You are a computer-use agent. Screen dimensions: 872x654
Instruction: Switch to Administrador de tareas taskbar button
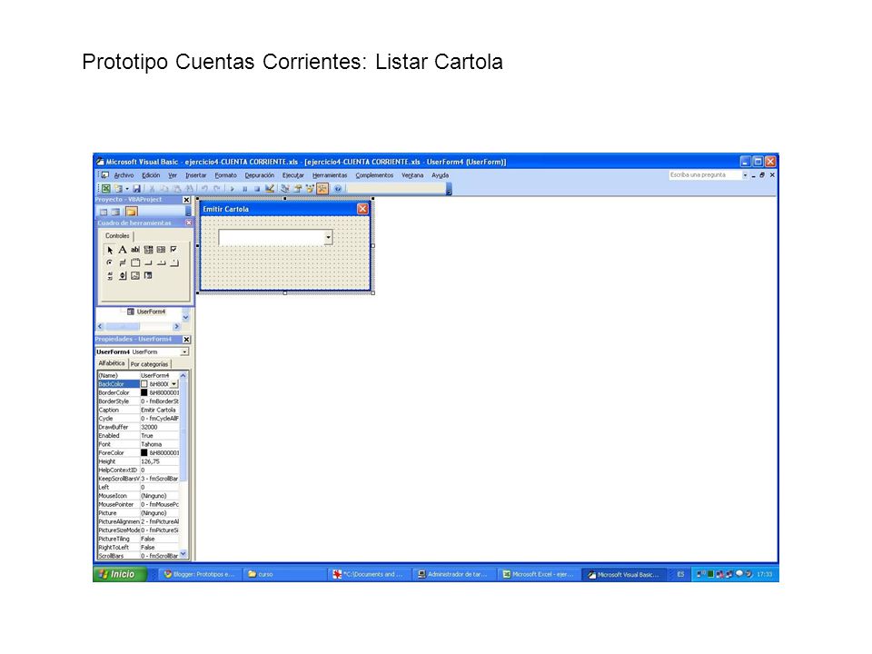tap(454, 574)
